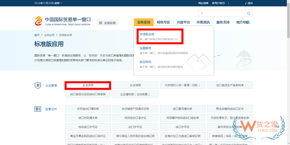This screenshot has height=145, width=290.
Task: Click the 新用户指引 link in top bar
Action: point(218,3)
